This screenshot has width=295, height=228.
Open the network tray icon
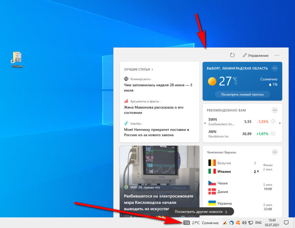[x=251, y=223]
